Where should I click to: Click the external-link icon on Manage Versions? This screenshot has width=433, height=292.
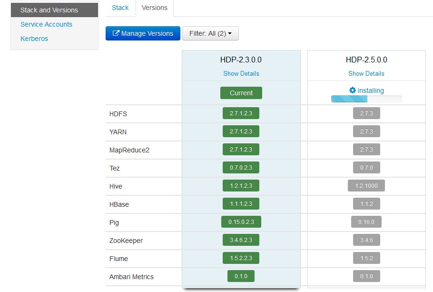[x=116, y=34]
